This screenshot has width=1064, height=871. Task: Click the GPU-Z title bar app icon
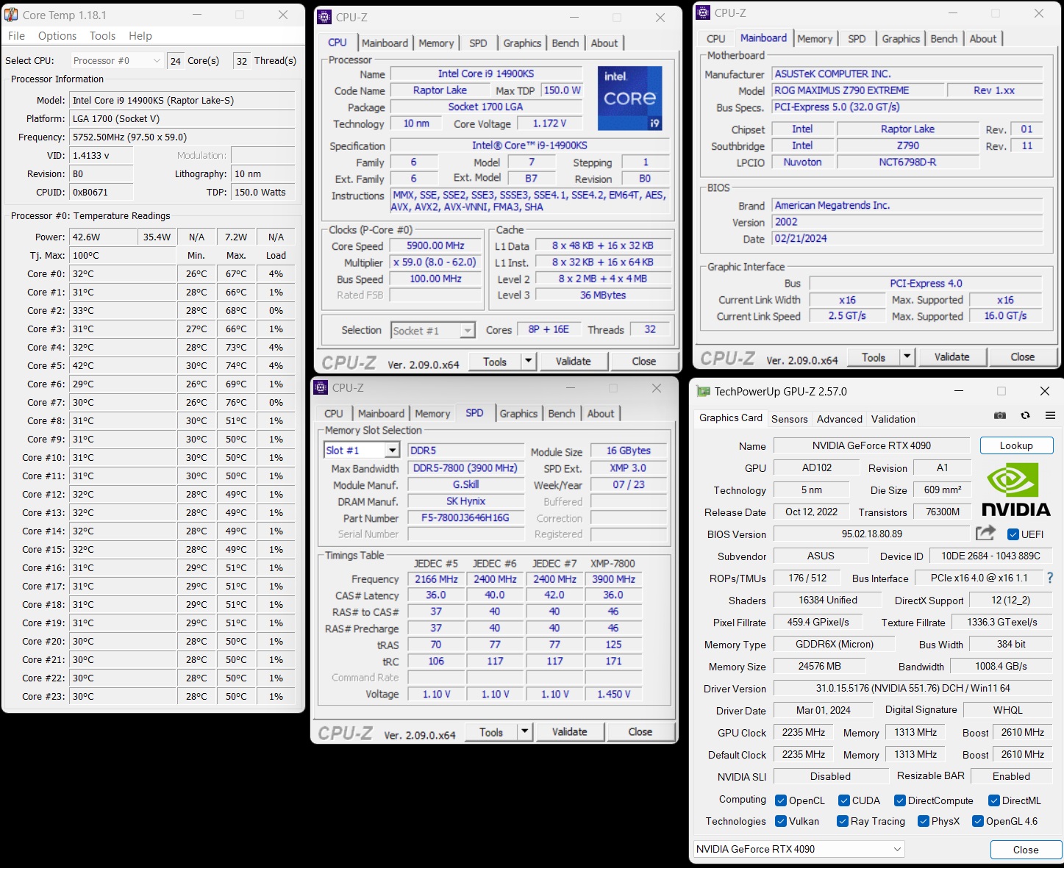703,392
